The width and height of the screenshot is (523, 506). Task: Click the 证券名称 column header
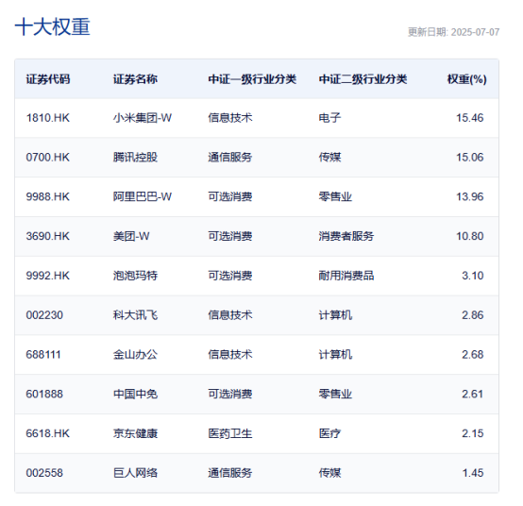(x=135, y=79)
